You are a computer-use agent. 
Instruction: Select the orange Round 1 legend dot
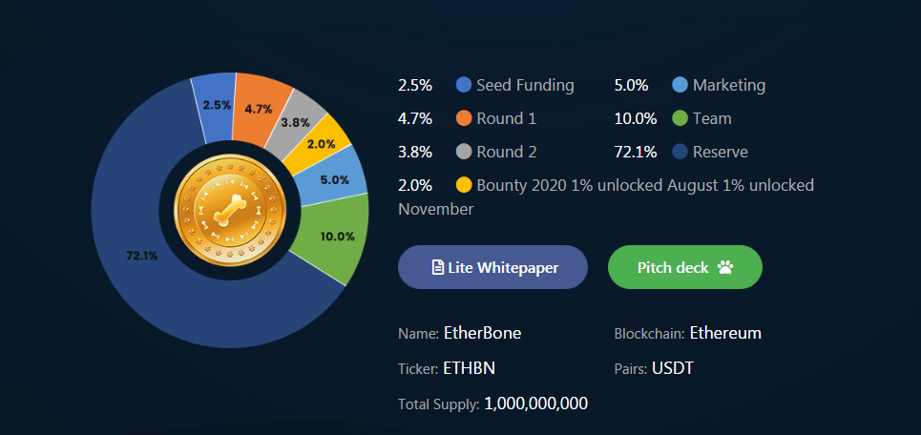point(464,118)
